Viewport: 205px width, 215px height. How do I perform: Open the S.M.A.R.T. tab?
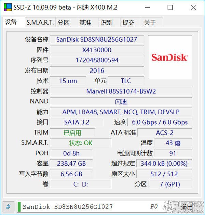(x=40, y=22)
